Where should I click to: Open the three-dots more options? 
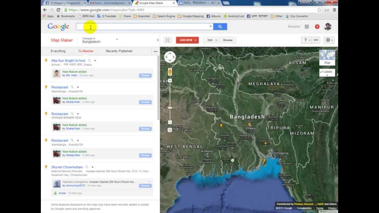(155, 51)
